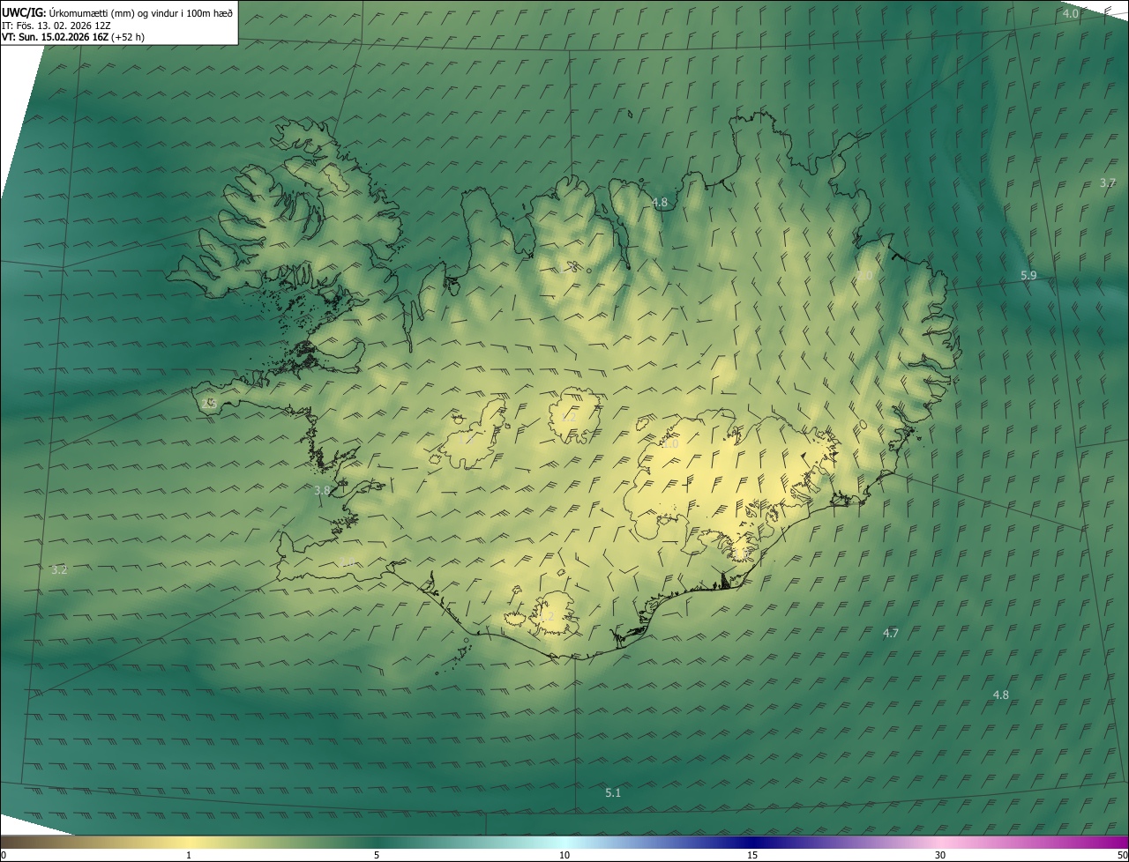Click the 2.5 value label on Snæfellsnes peninsula

[x=209, y=404]
